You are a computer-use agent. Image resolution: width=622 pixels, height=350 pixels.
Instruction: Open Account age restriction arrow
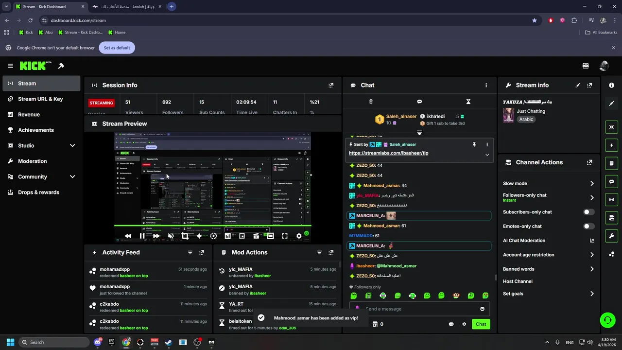592,255
